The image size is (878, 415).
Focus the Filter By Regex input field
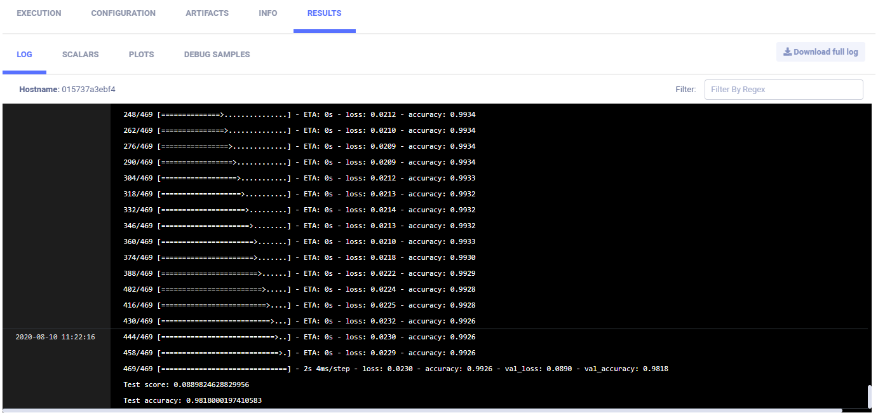(783, 90)
